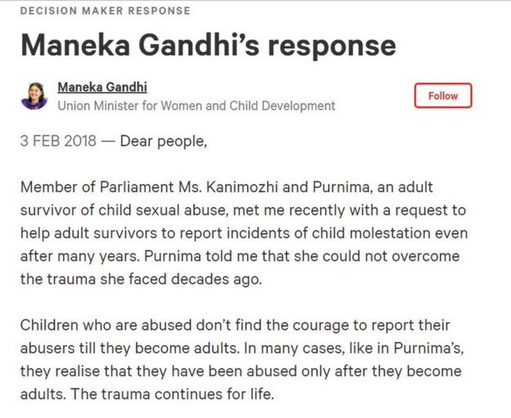
Task: Open the Maneka Gandhi profile name link
Action: click(102, 88)
